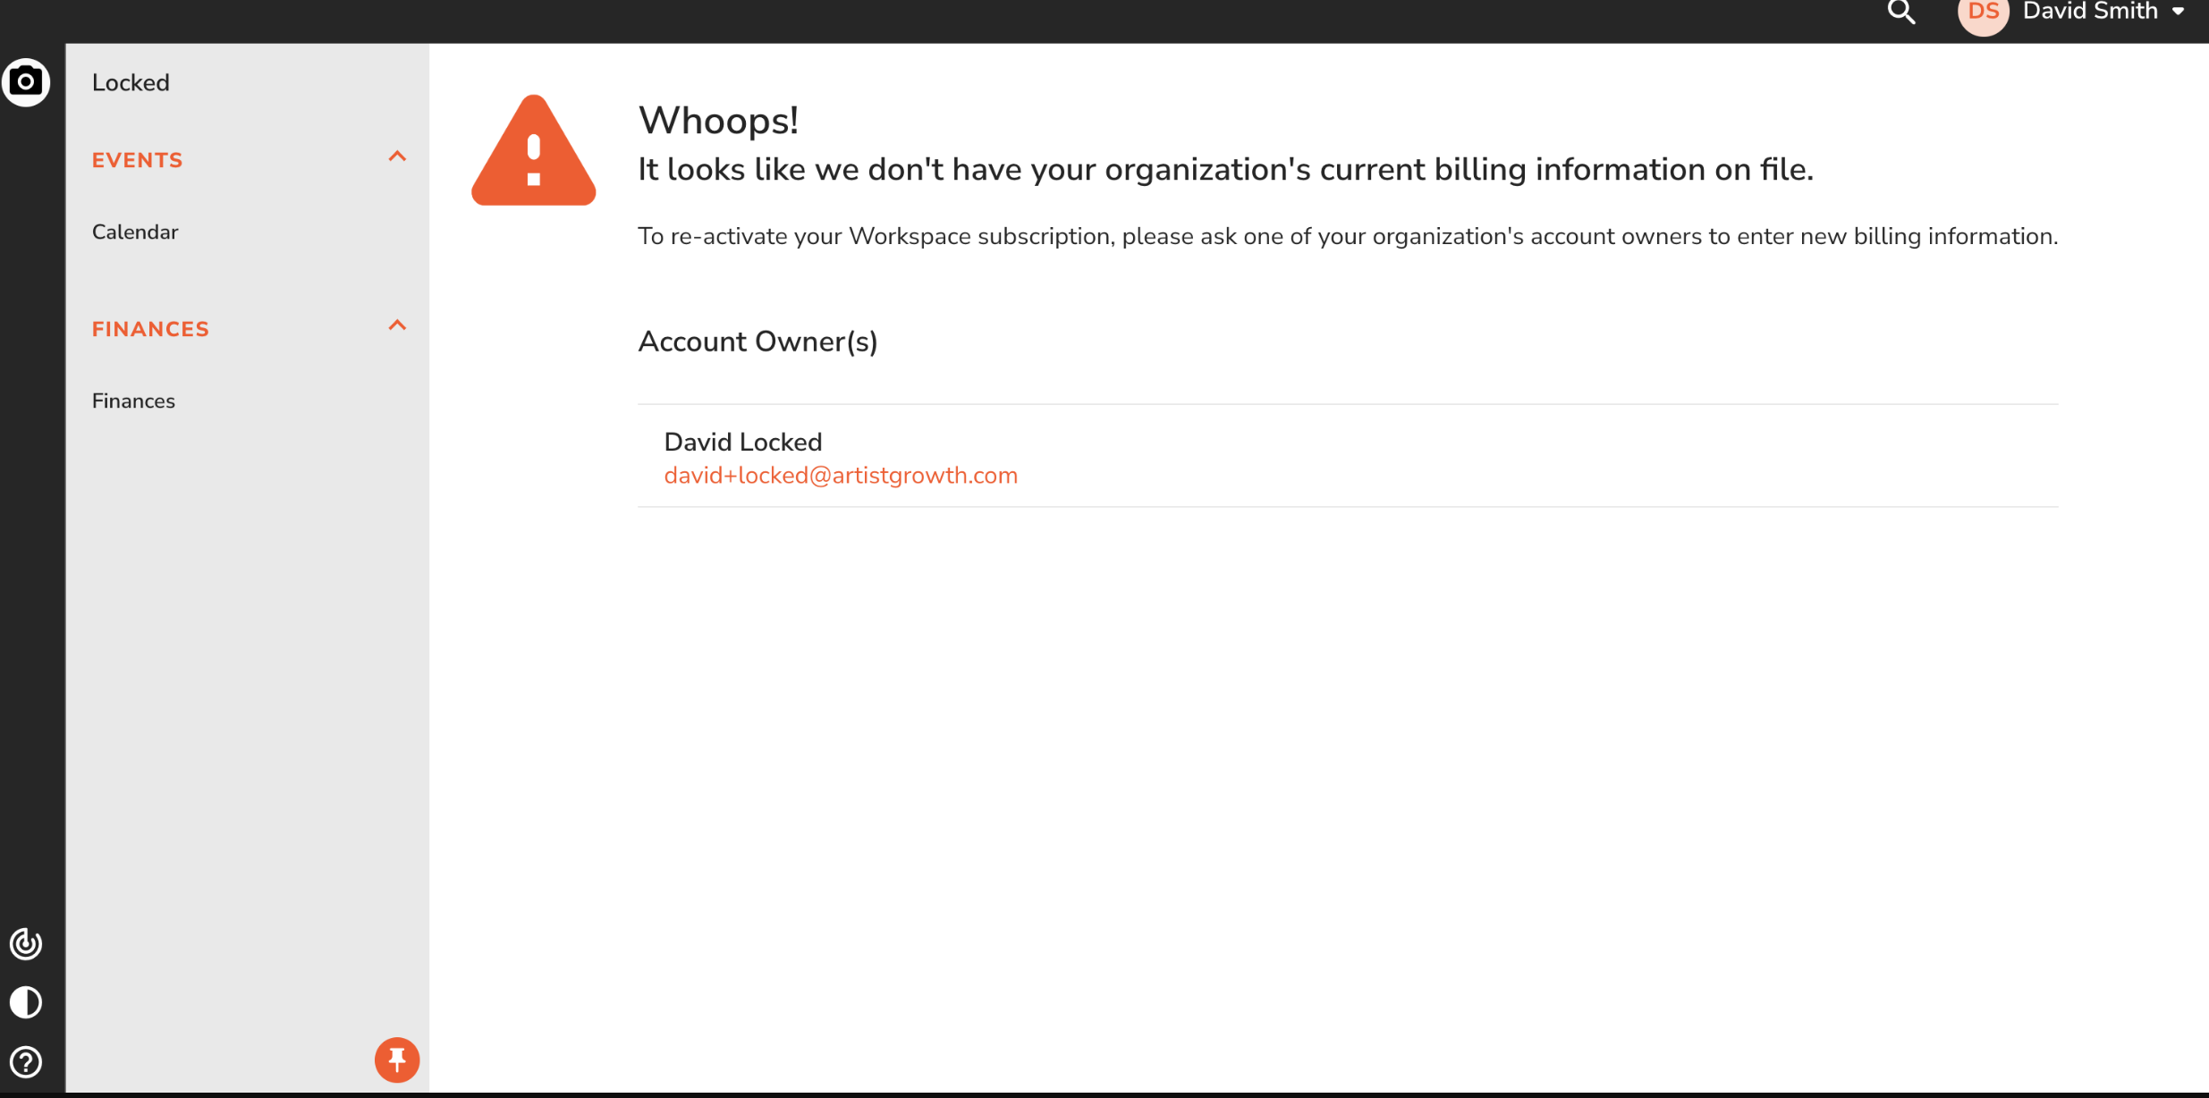Toggle the half-circle contrast theme icon
The width and height of the screenshot is (2209, 1098).
[x=26, y=1002]
